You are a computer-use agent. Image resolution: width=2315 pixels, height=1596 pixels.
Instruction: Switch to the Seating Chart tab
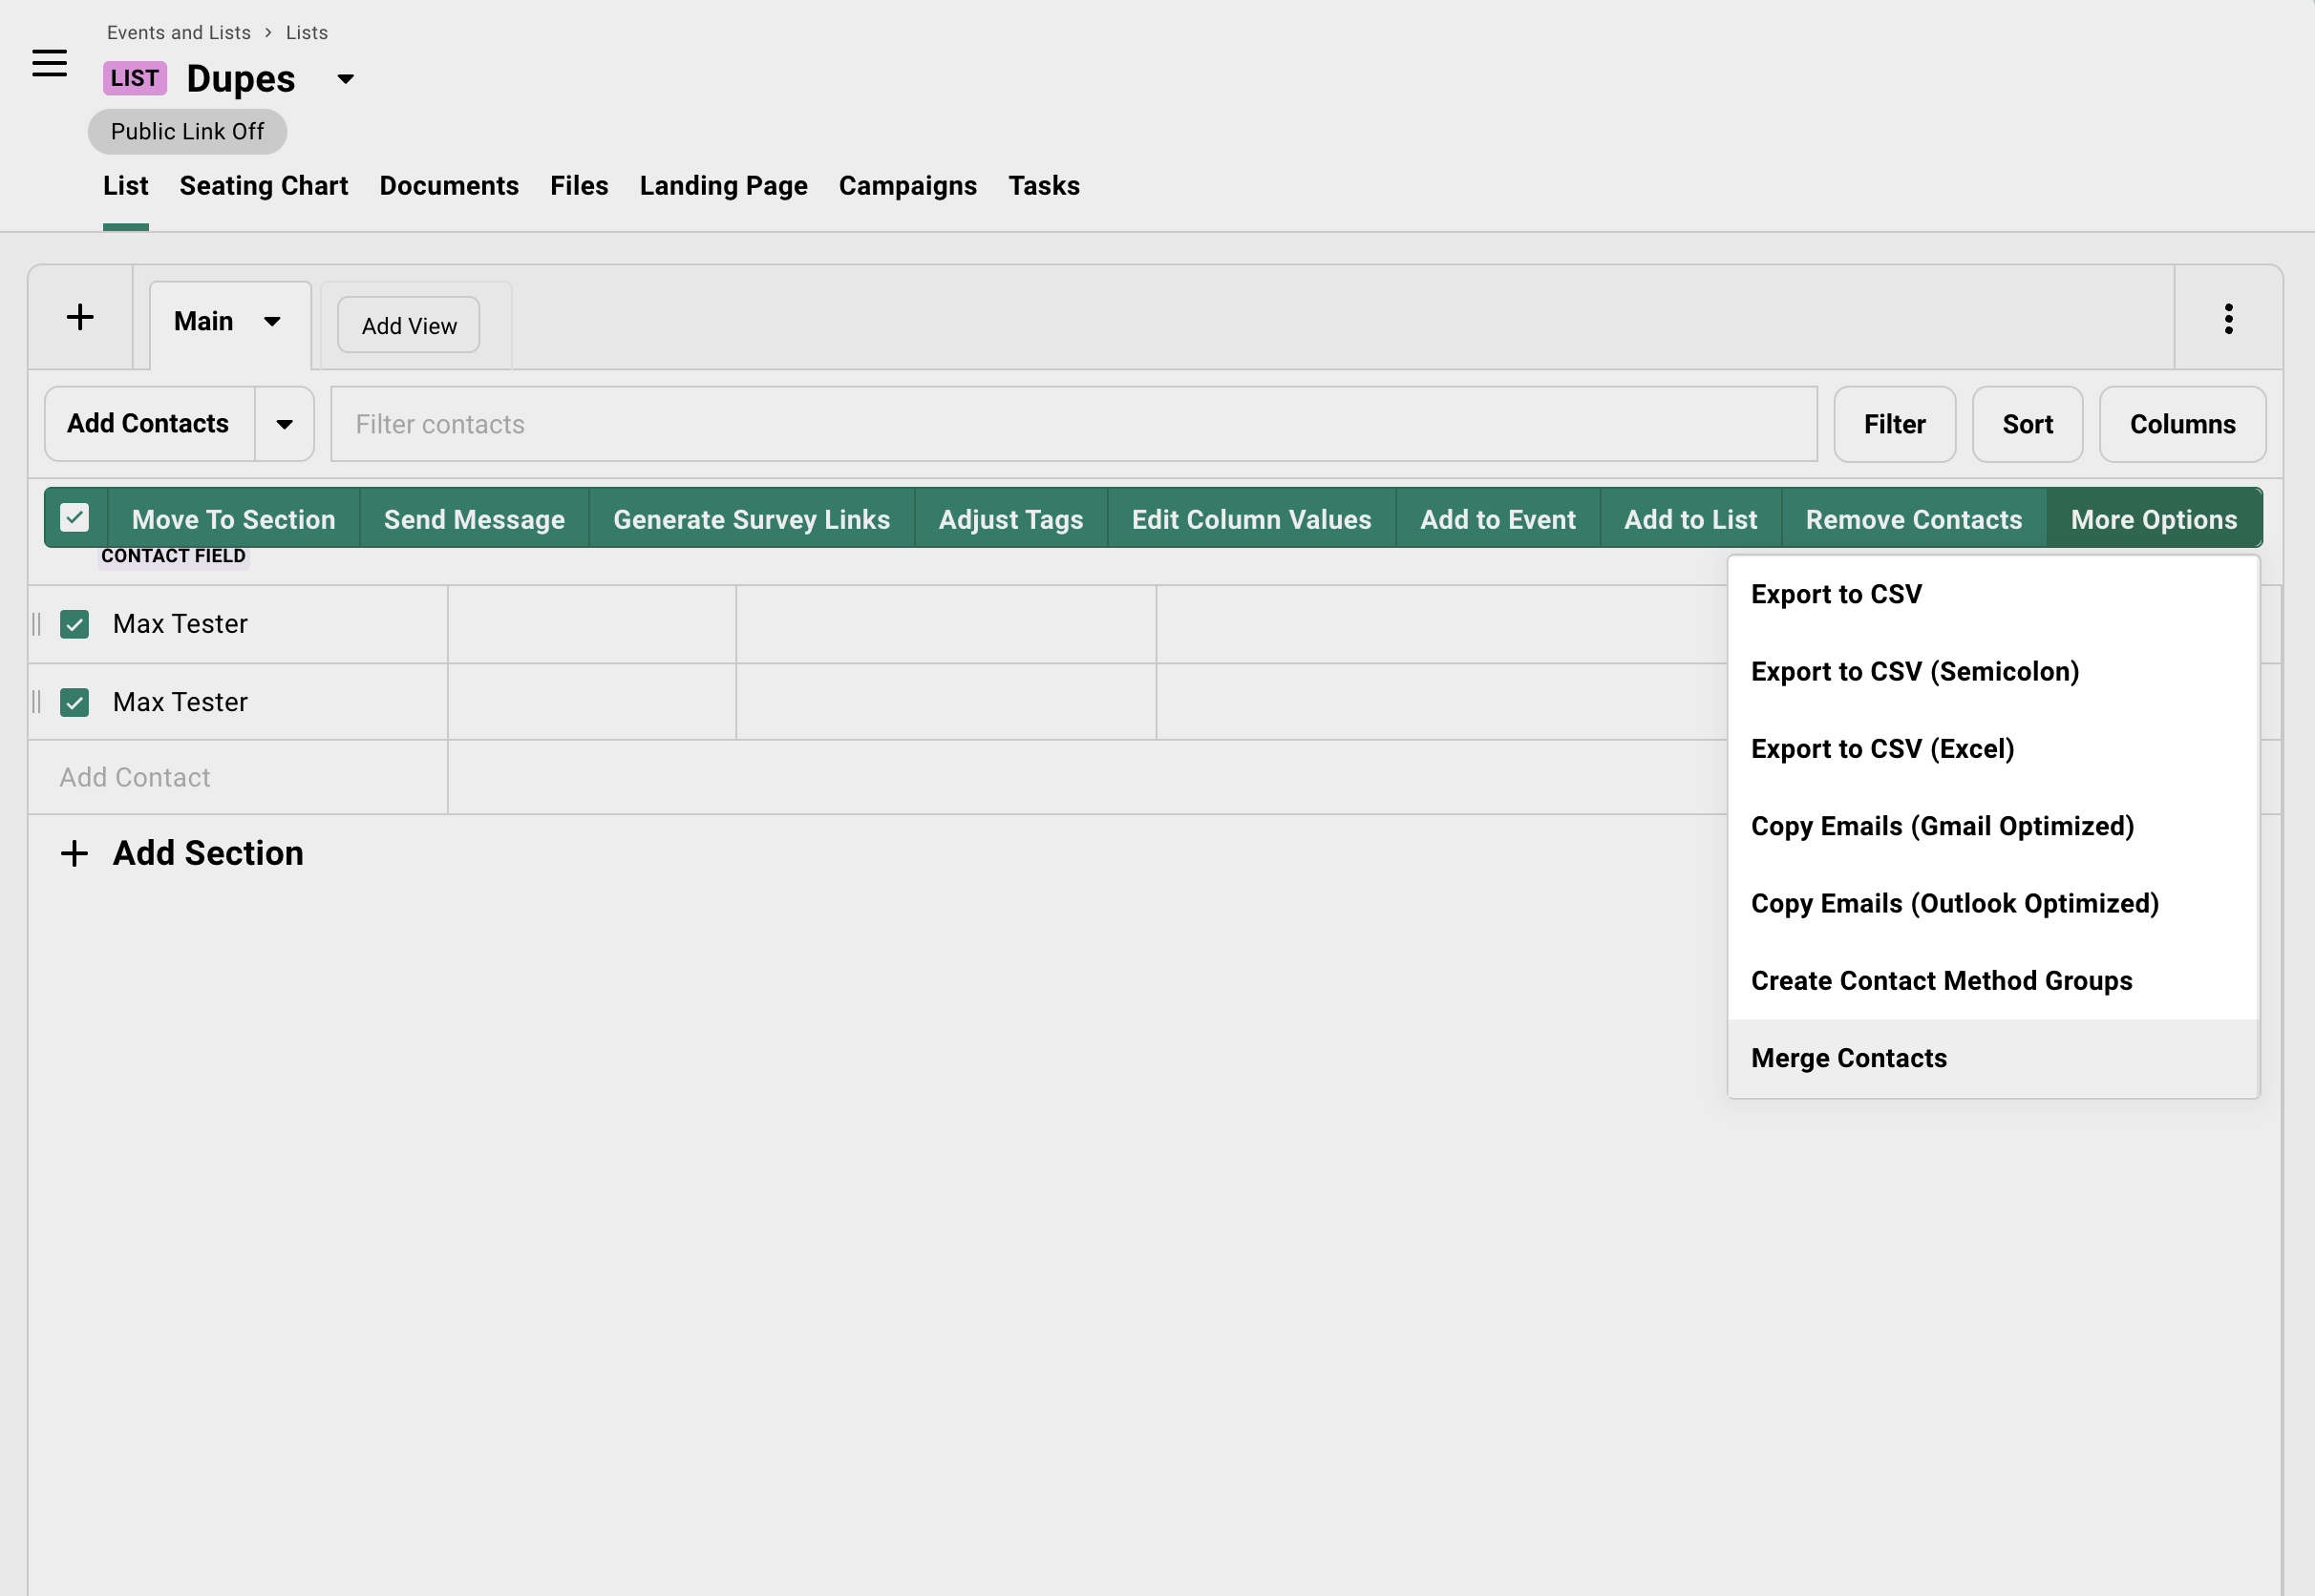264,186
